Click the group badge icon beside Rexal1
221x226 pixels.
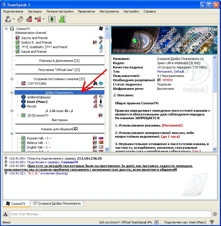point(101,106)
